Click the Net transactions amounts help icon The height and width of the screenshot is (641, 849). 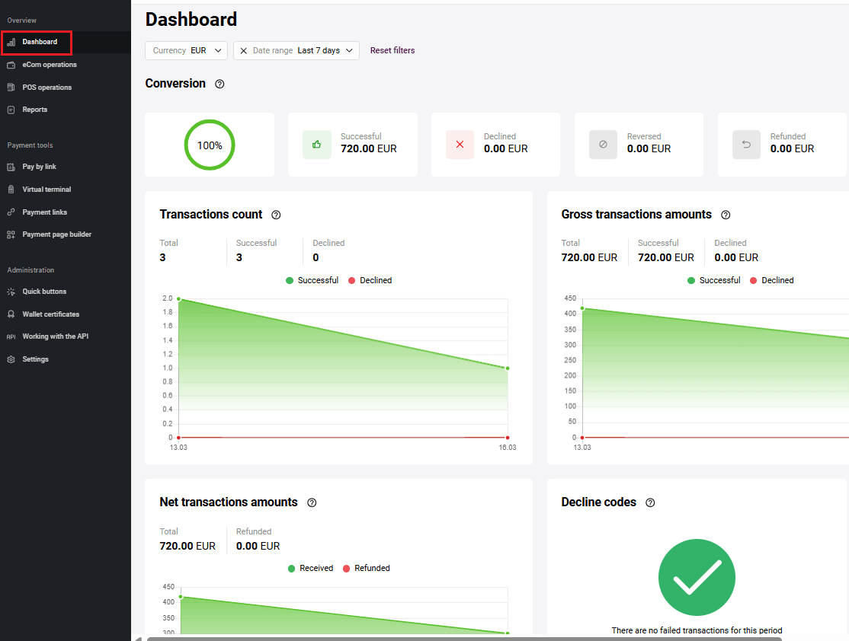pyautogui.click(x=312, y=503)
